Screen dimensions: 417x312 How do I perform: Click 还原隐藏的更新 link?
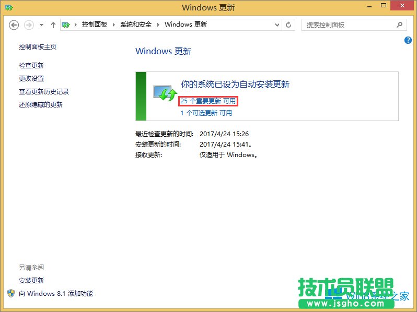tap(41, 105)
